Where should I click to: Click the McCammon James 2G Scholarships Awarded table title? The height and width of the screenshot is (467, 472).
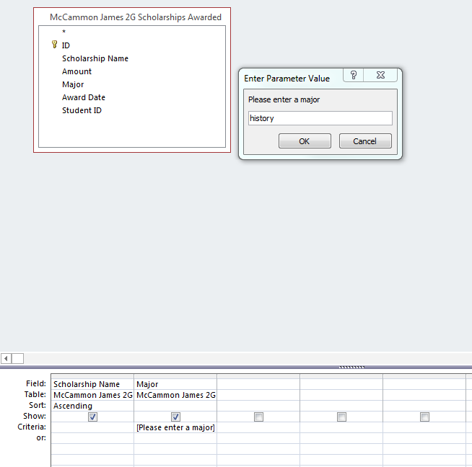[x=135, y=17]
